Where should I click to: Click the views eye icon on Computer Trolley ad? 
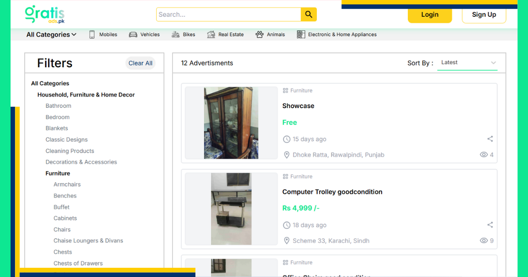click(x=484, y=241)
